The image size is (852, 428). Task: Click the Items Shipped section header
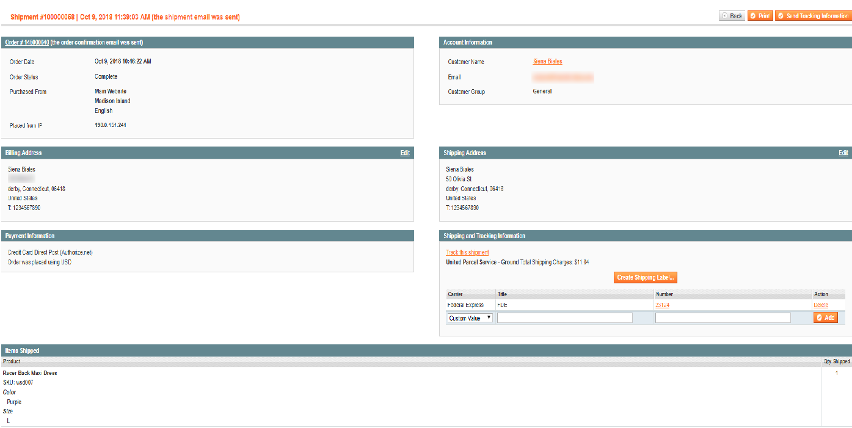(x=22, y=351)
